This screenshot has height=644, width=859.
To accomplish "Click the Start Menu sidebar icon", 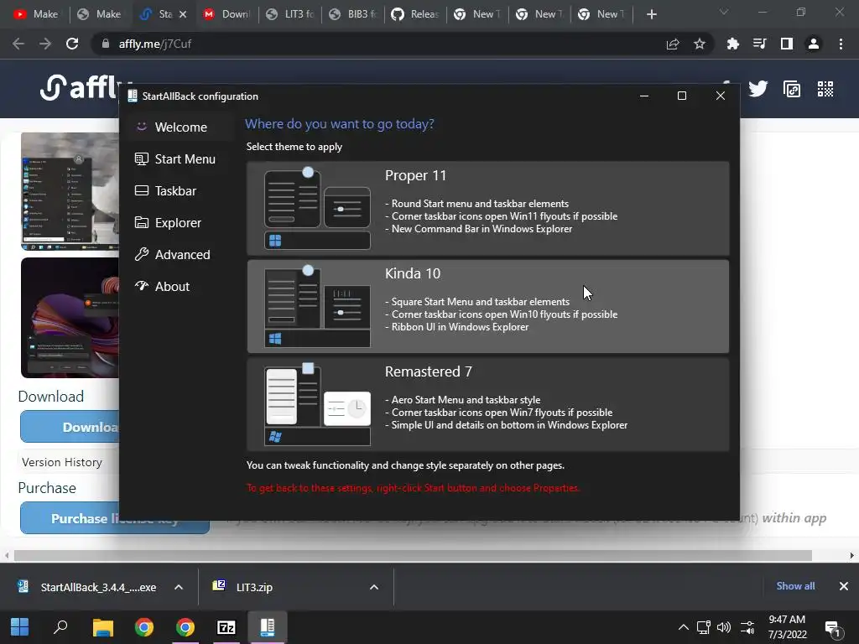I will click(141, 158).
